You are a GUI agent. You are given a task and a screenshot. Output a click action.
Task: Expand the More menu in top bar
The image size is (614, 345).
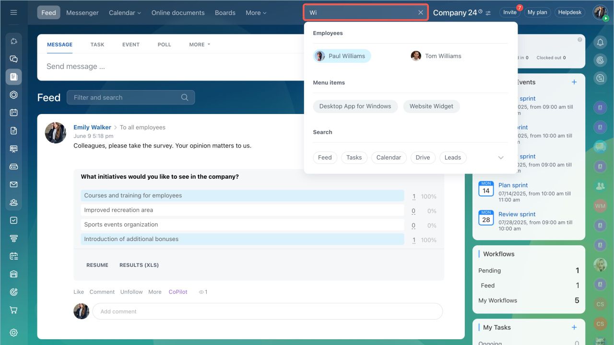point(256,13)
